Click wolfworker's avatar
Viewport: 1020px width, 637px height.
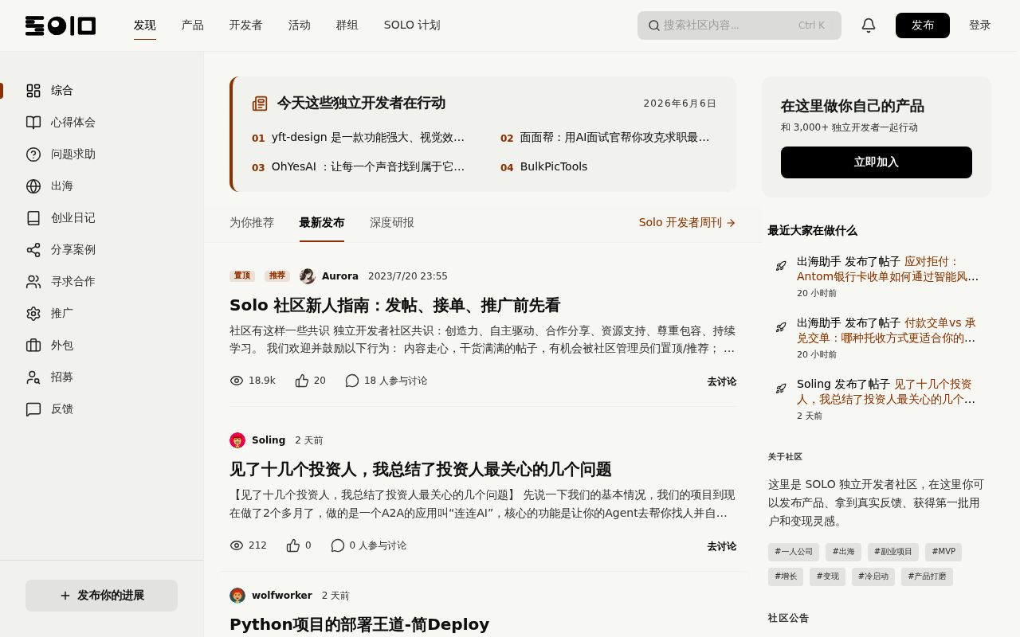[x=237, y=596]
